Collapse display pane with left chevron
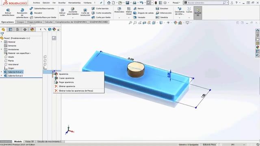 click(41, 29)
